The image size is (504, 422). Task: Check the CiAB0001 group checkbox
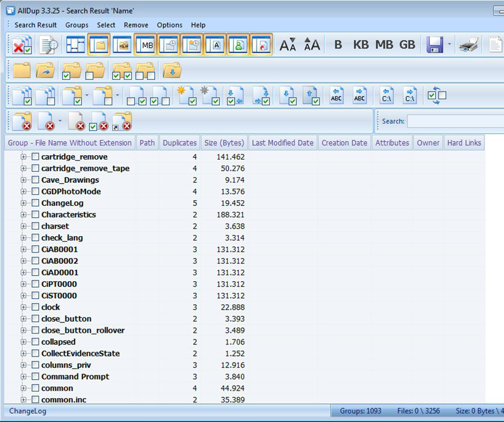click(x=35, y=249)
